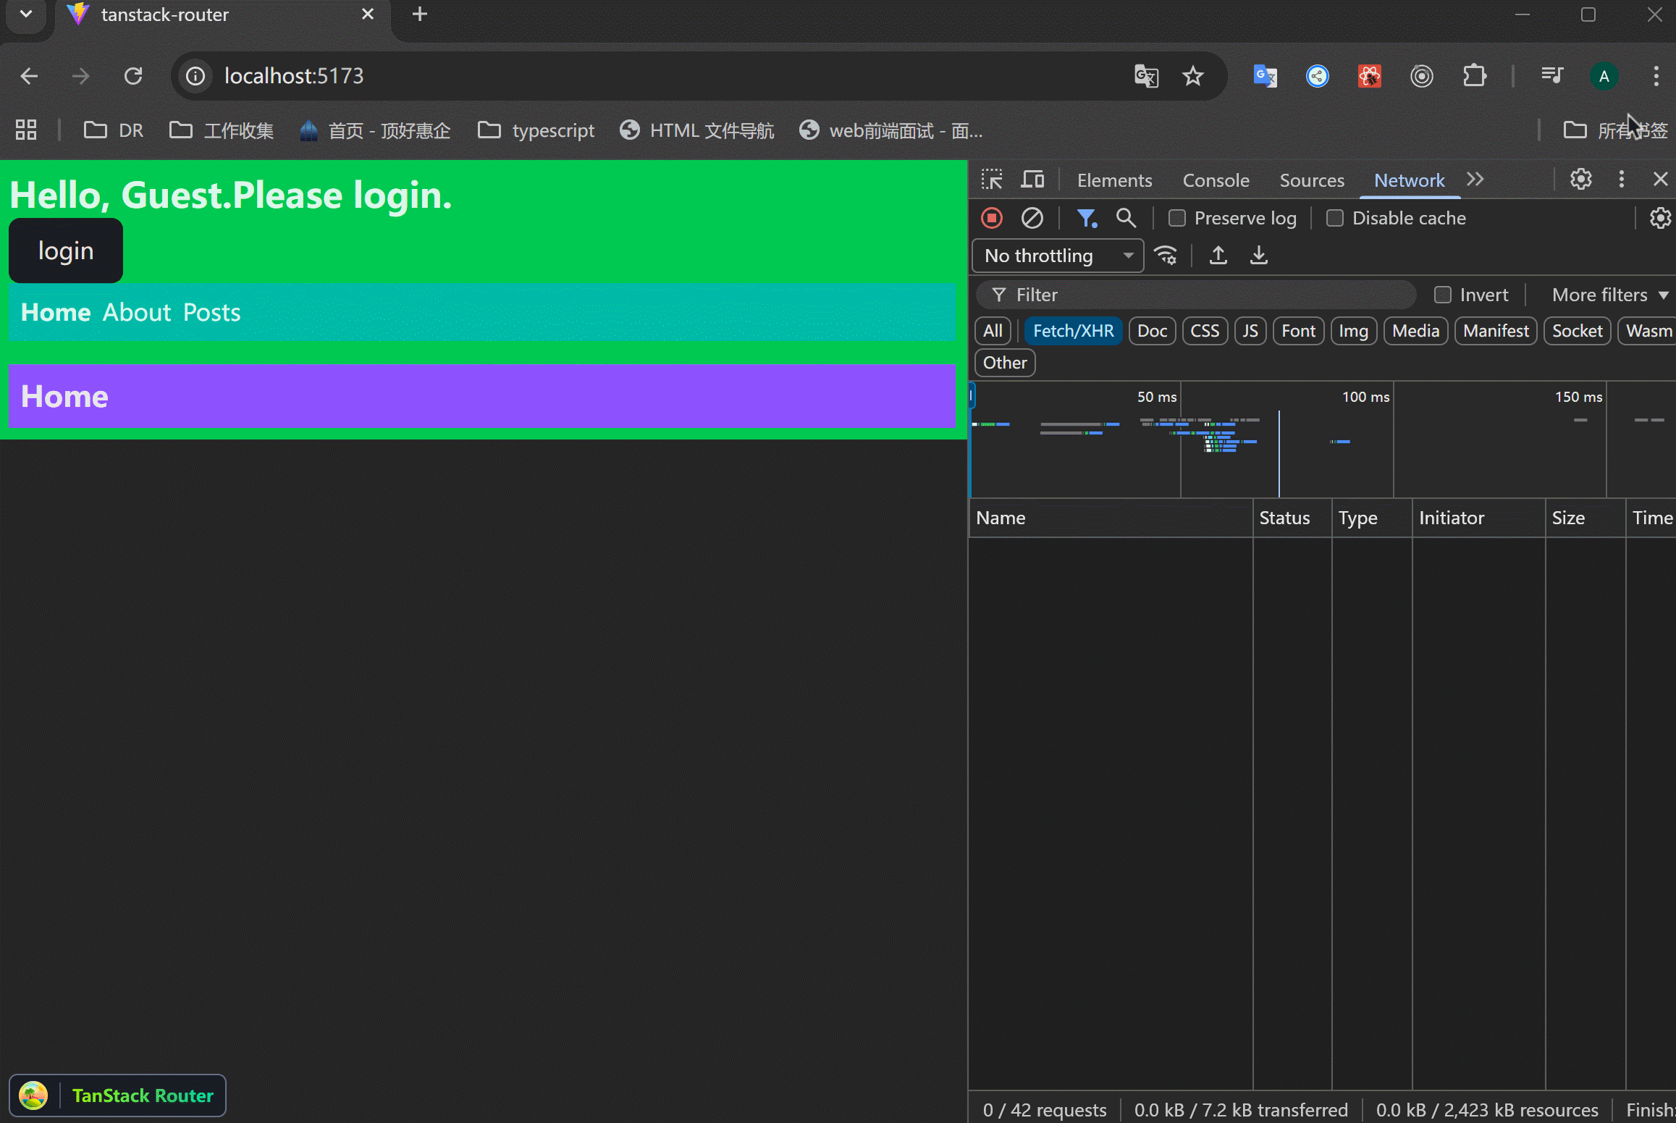Enable the Preserve log checkbox
1676x1123 pixels.
click(1177, 218)
